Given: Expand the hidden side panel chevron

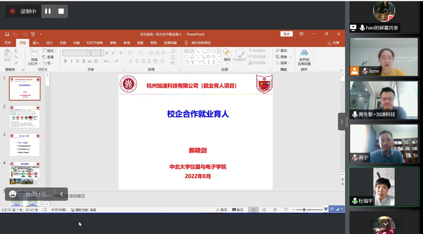Looking at the screenshot, I should pyautogui.click(x=342, y=121).
